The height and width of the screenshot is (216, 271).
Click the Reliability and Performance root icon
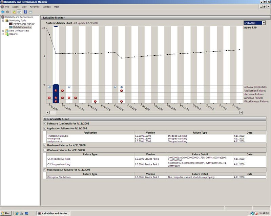(x=3, y=17)
